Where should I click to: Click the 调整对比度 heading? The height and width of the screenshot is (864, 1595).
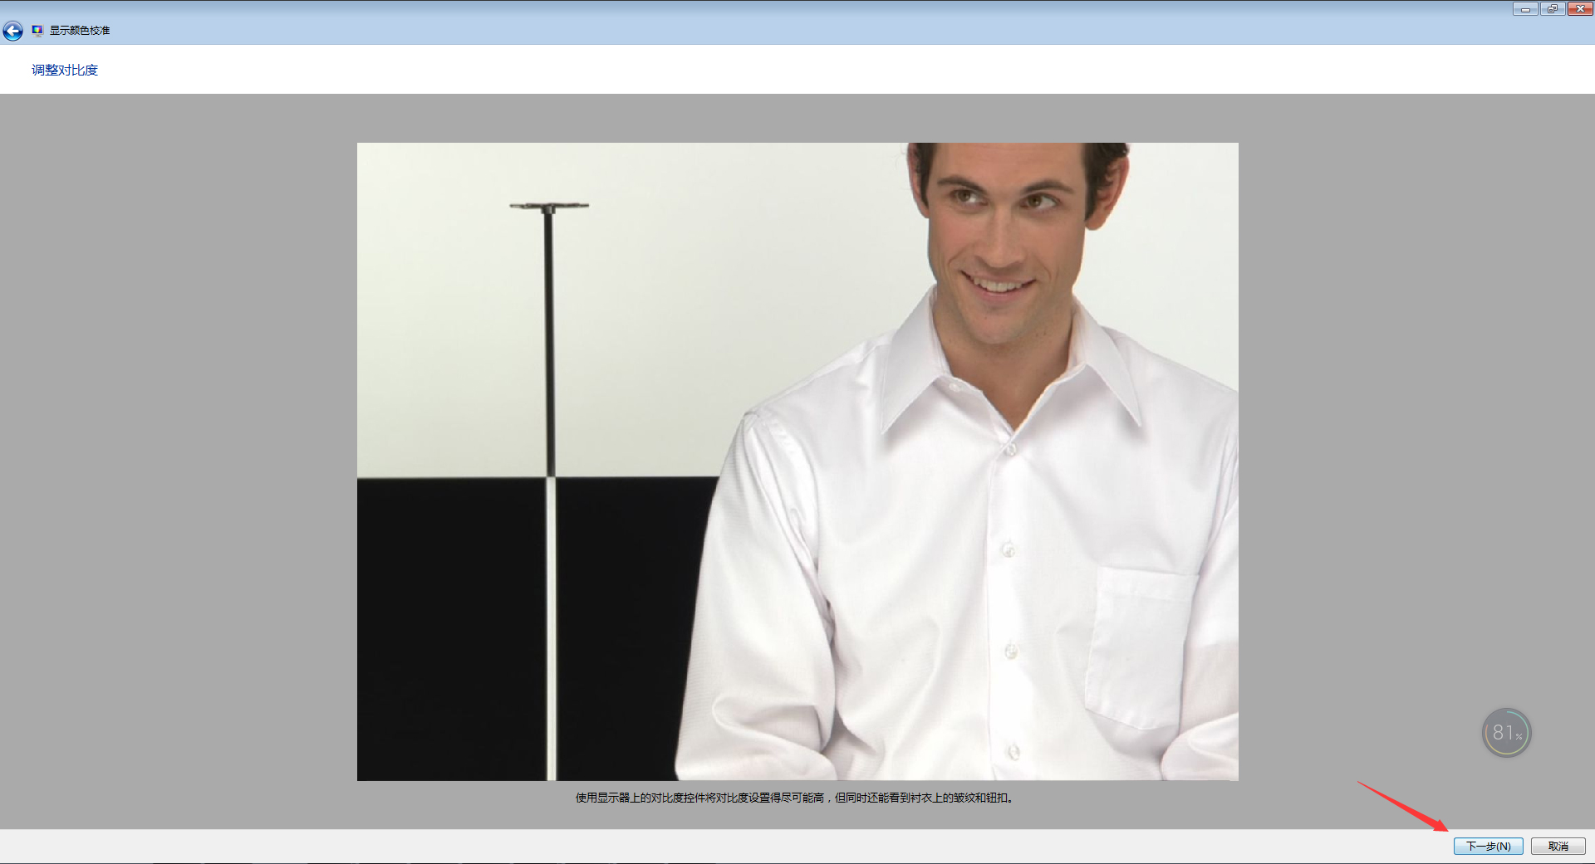click(x=65, y=70)
